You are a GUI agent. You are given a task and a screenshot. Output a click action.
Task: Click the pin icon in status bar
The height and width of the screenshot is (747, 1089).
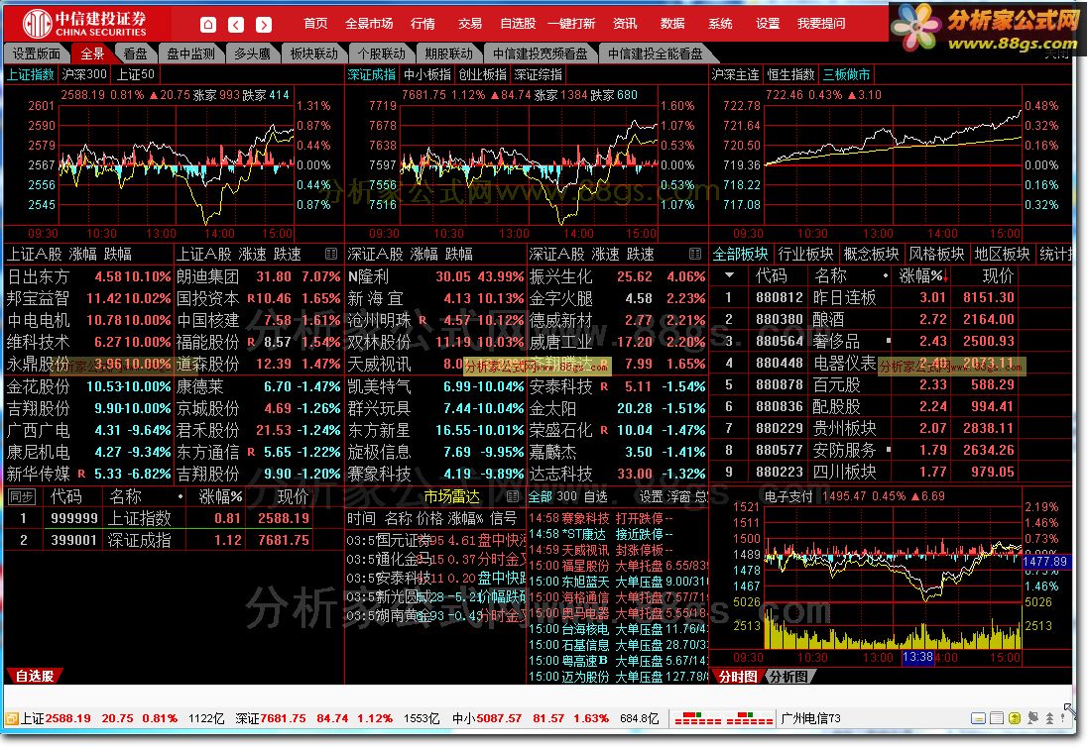(1032, 718)
